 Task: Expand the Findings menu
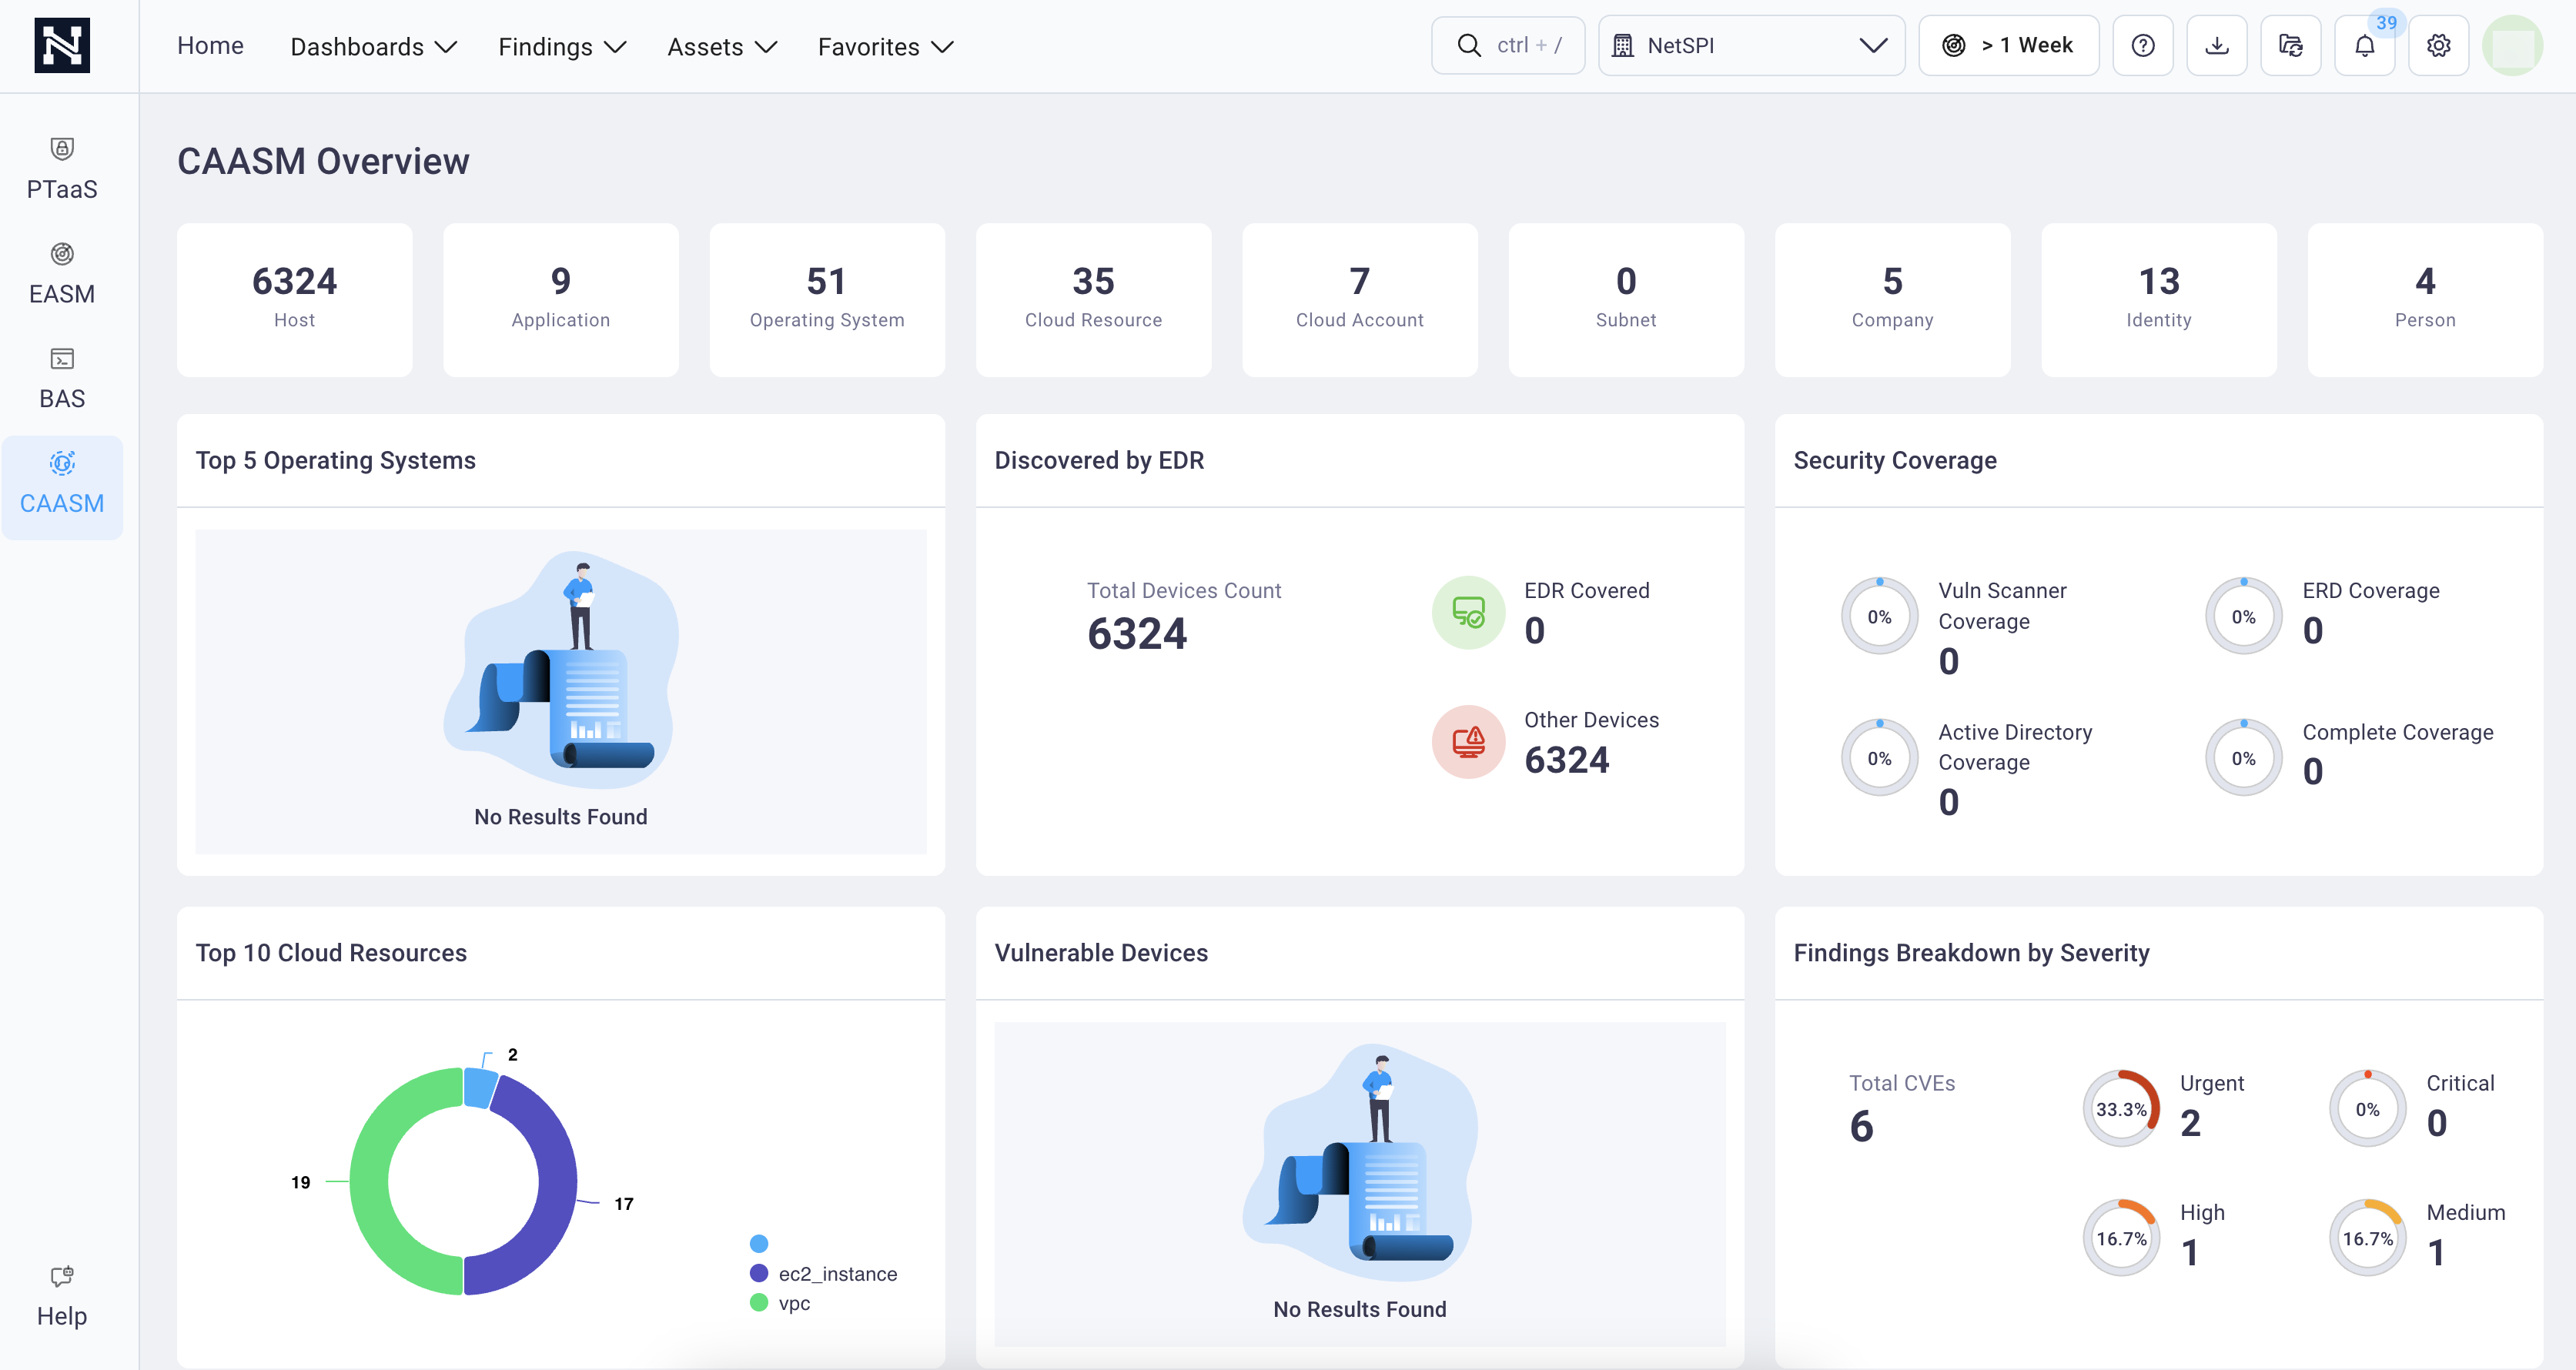click(562, 47)
